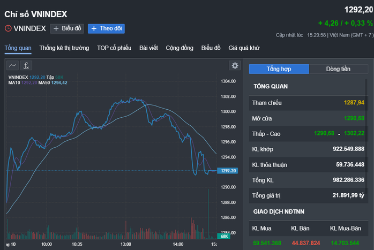Image resolution: width=374 pixels, height=250 pixels.
Task: Select the Tổng hợp panel tab
Action: point(279,69)
